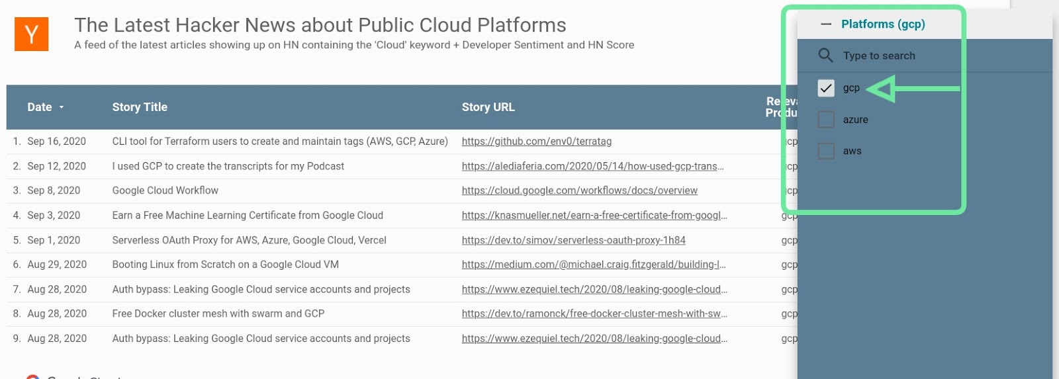This screenshot has height=379, width=1059.
Task: Click the dashboard title about Public Cloud Platforms
Action: point(320,25)
